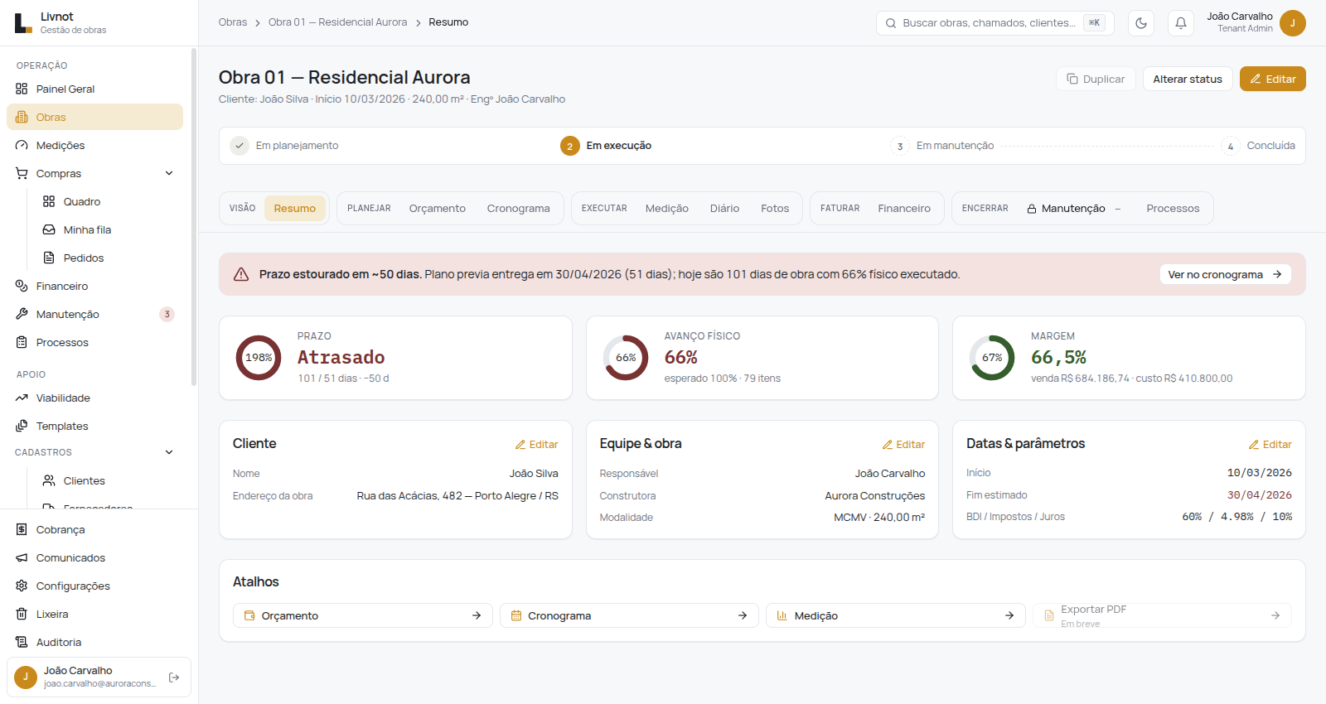
Task: Open Minha fila under Compras
Action: pyautogui.click(x=108, y=229)
